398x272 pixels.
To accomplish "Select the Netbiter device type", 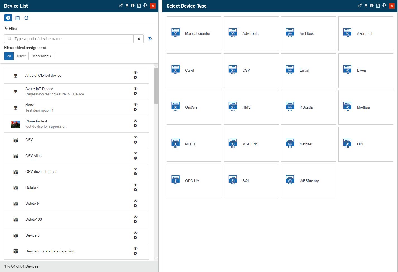I will 308,144.
